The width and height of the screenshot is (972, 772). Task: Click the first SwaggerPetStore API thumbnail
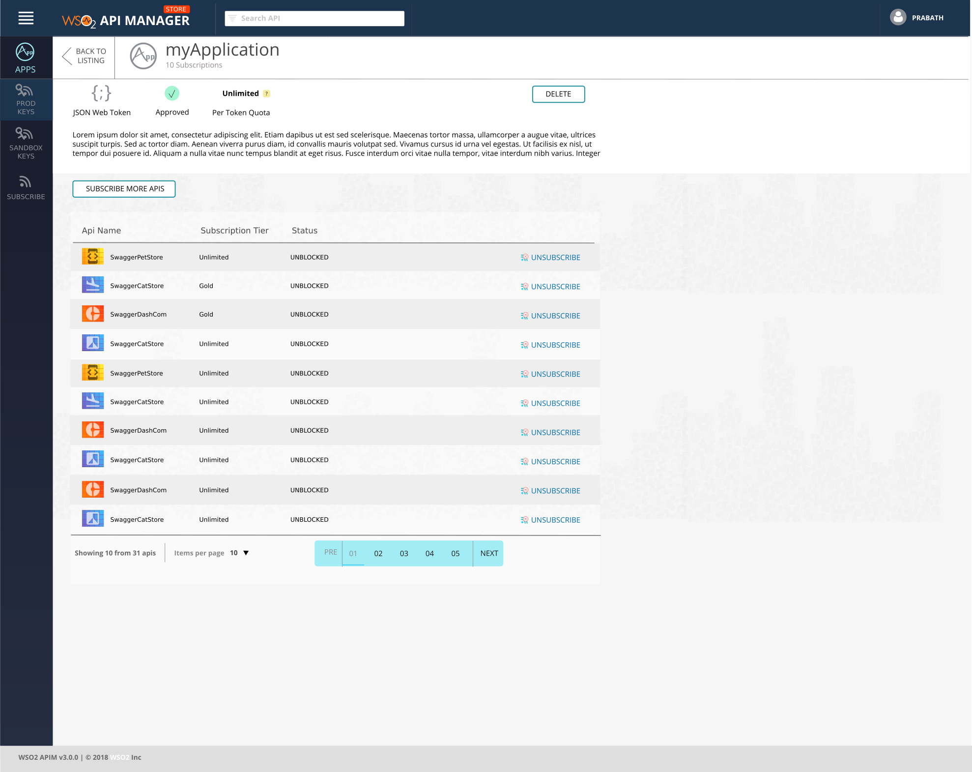(93, 257)
